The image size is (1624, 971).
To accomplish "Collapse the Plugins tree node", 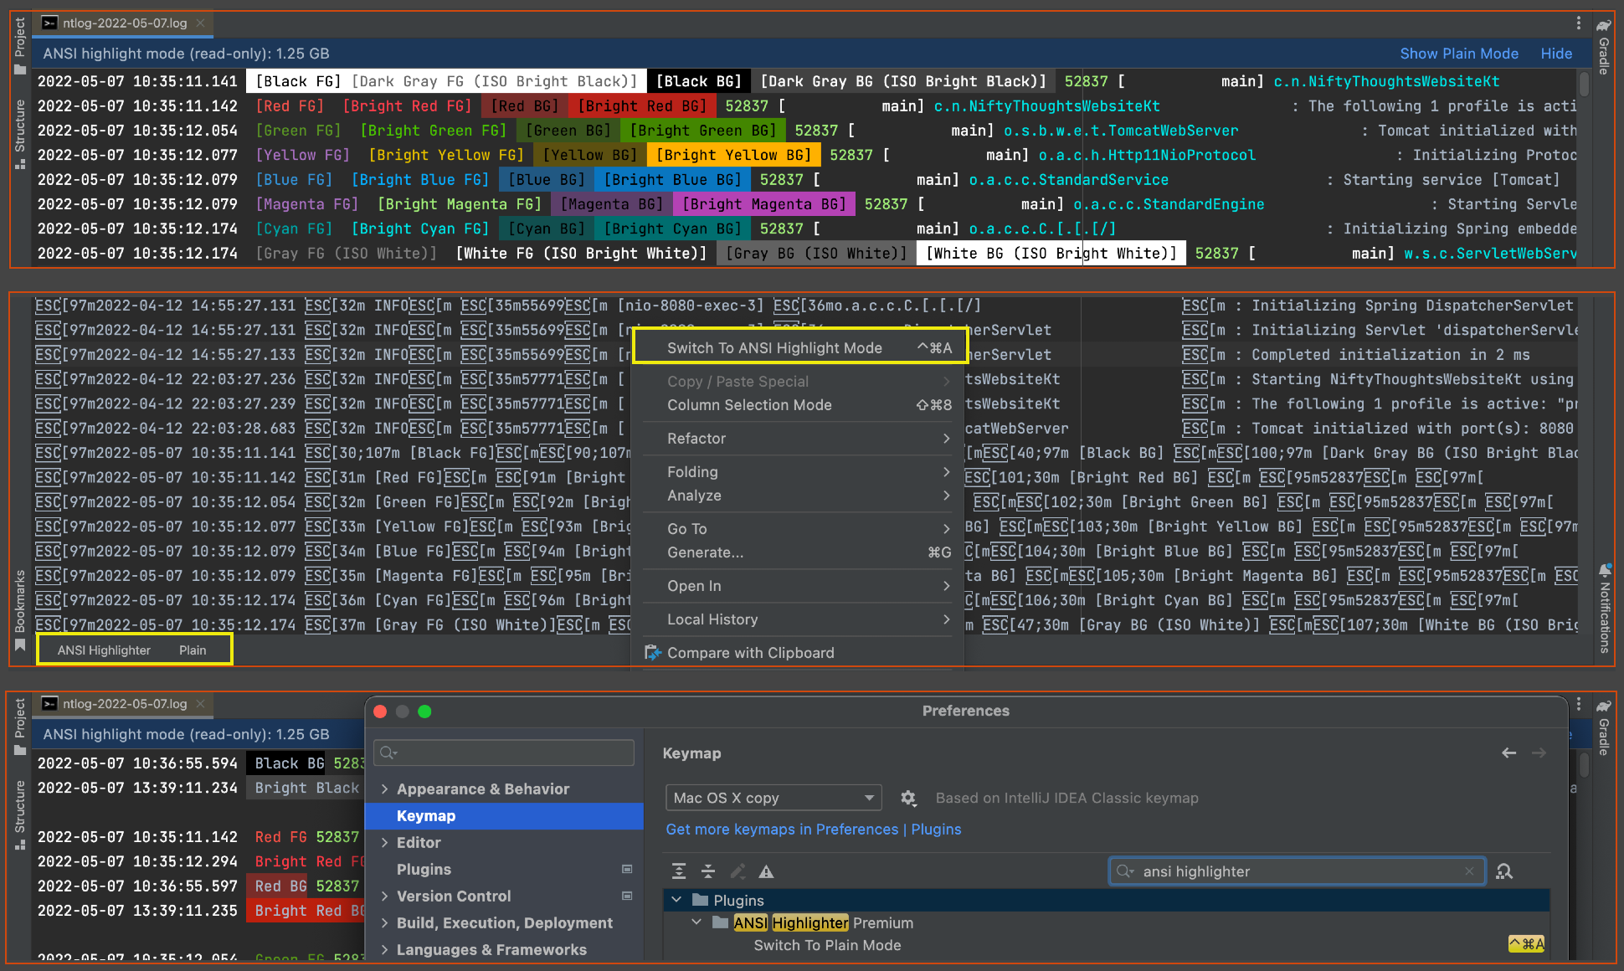I will tap(676, 901).
